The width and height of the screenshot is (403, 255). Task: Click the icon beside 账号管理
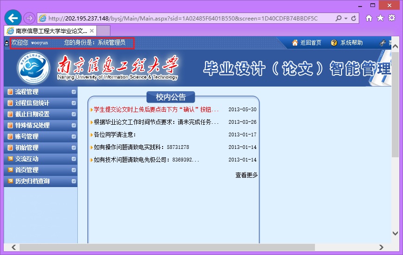tap(10, 136)
